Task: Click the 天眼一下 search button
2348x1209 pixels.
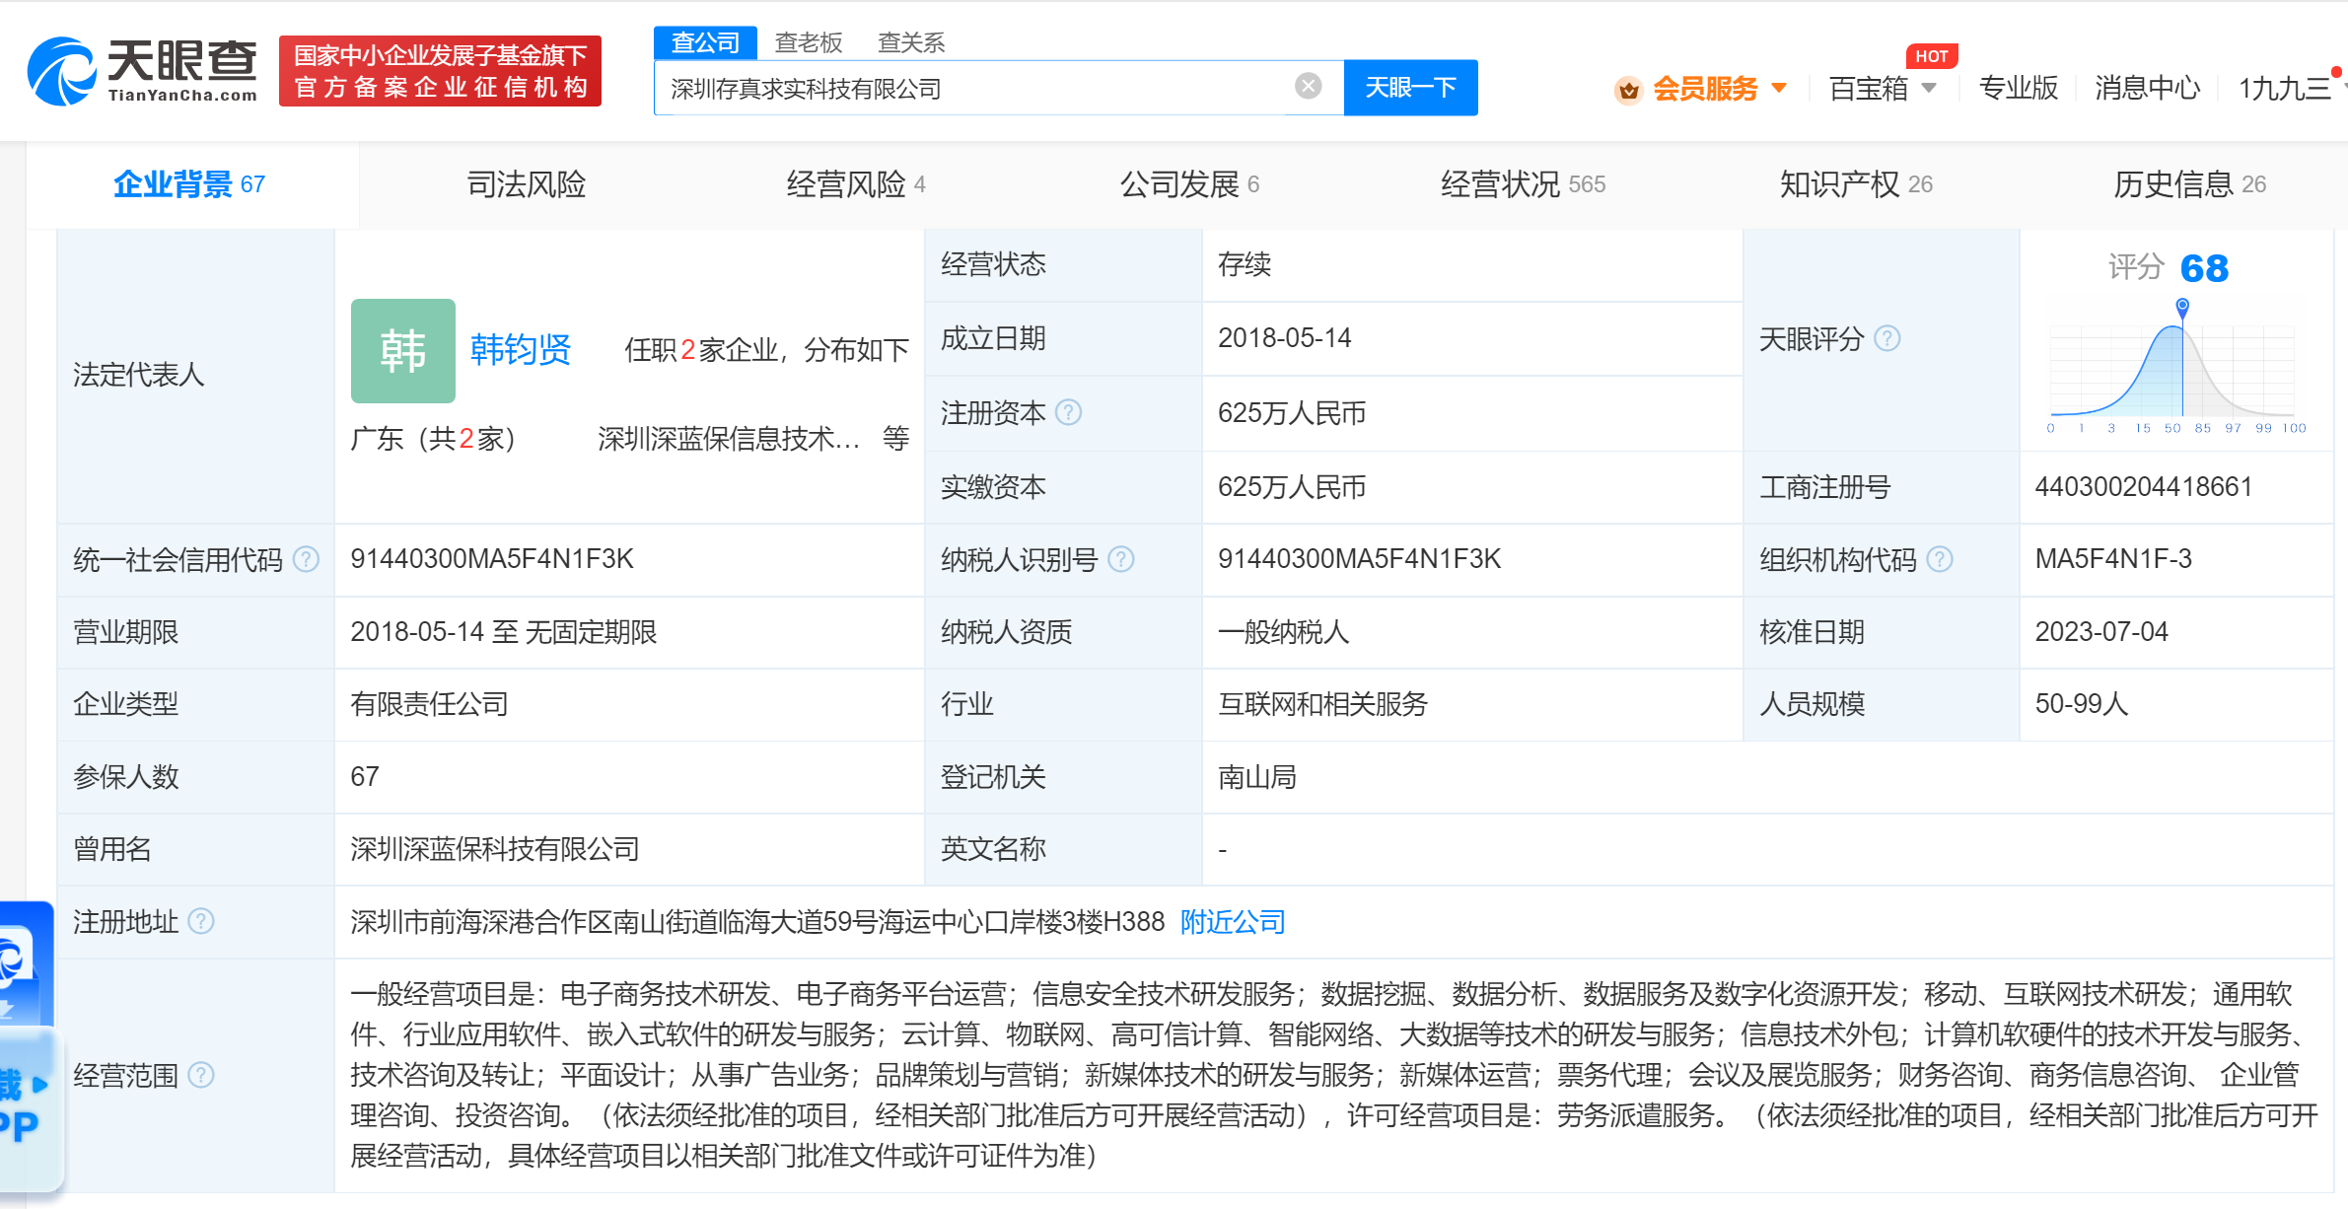Action: coord(1410,88)
